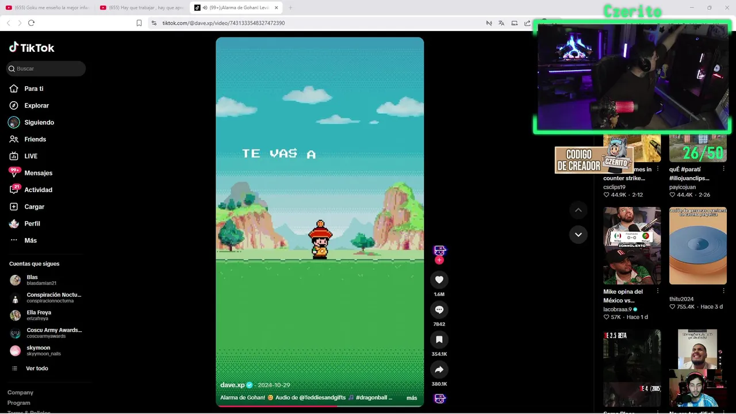Open options menu for csclips19 video card
This screenshot has height=414, width=736.
658,169
